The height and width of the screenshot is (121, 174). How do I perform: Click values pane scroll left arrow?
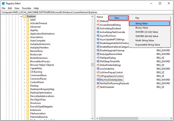[x=97, y=118]
